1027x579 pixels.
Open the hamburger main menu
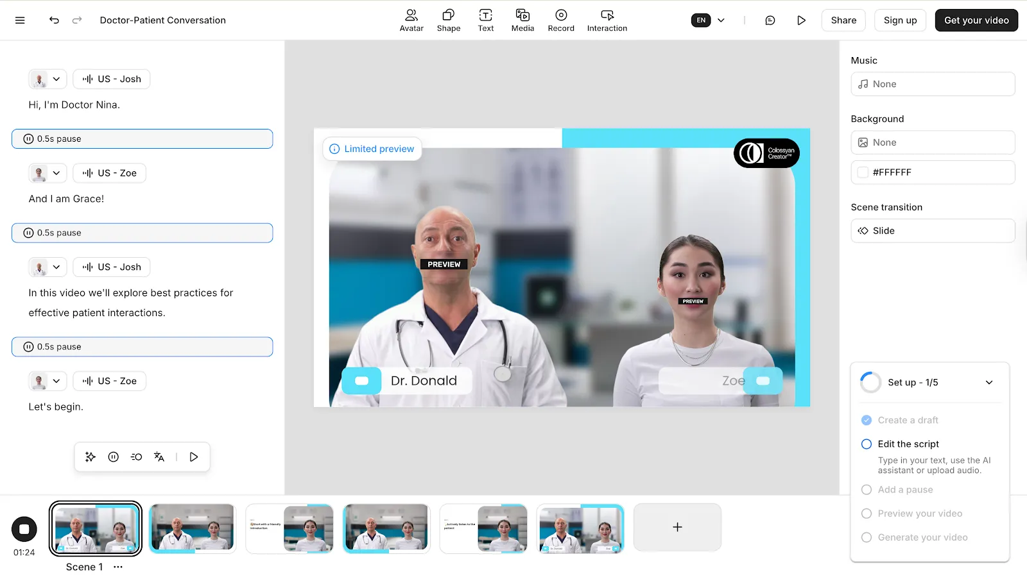(20, 21)
